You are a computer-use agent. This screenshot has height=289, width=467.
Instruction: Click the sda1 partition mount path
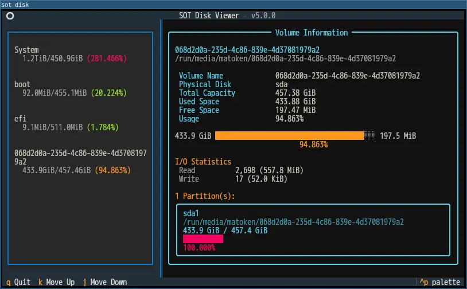pos(293,222)
